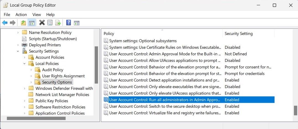Select User Rights Assignment in tree
Viewport: 298px width, 129px height.
click(63, 76)
